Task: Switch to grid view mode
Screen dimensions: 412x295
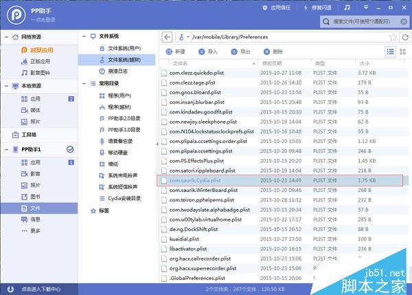Action: click(x=402, y=52)
